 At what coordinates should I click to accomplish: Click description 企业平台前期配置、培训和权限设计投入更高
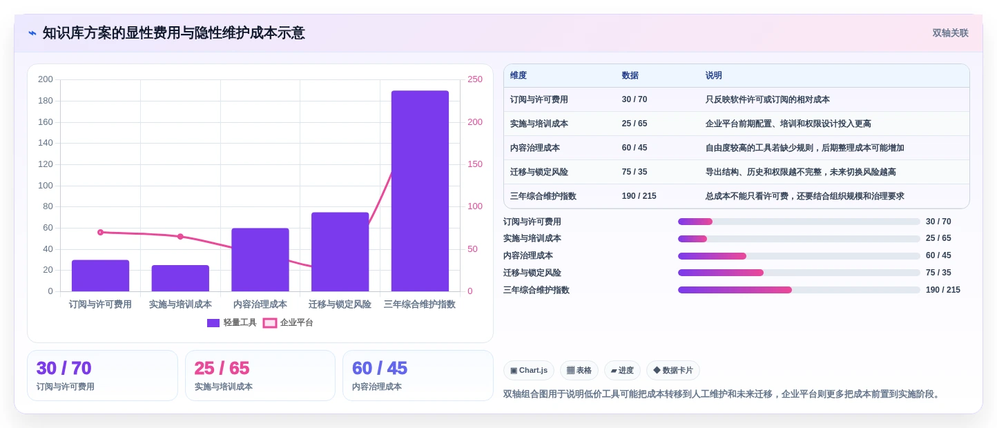[788, 124]
